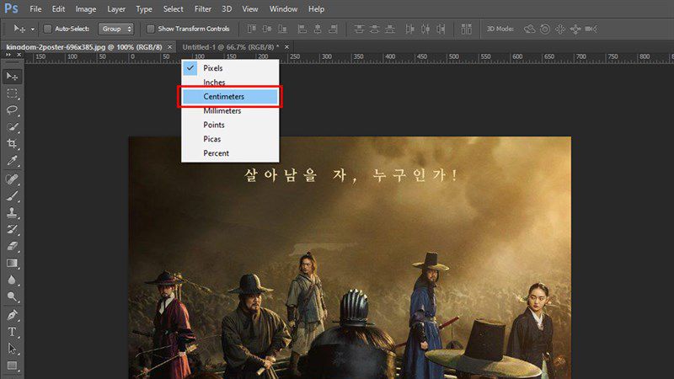Click Distribute Top Edges icon
The image size is (674, 379).
click(x=359, y=29)
